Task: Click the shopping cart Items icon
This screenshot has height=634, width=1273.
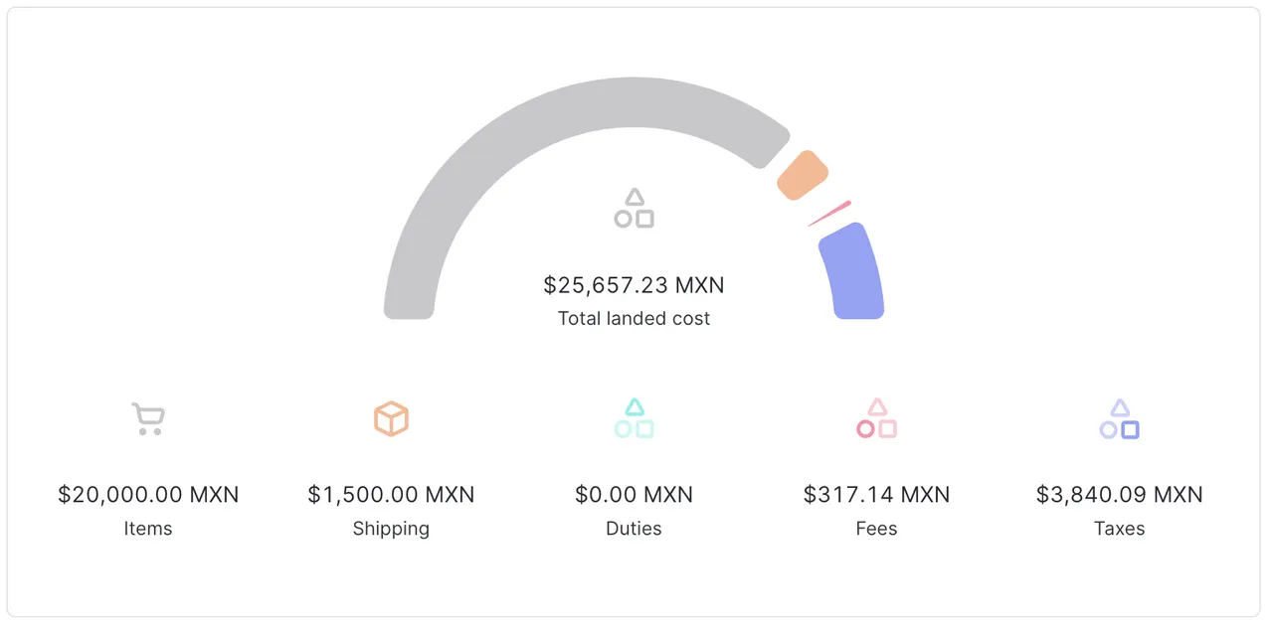Action: click(148, 418)
